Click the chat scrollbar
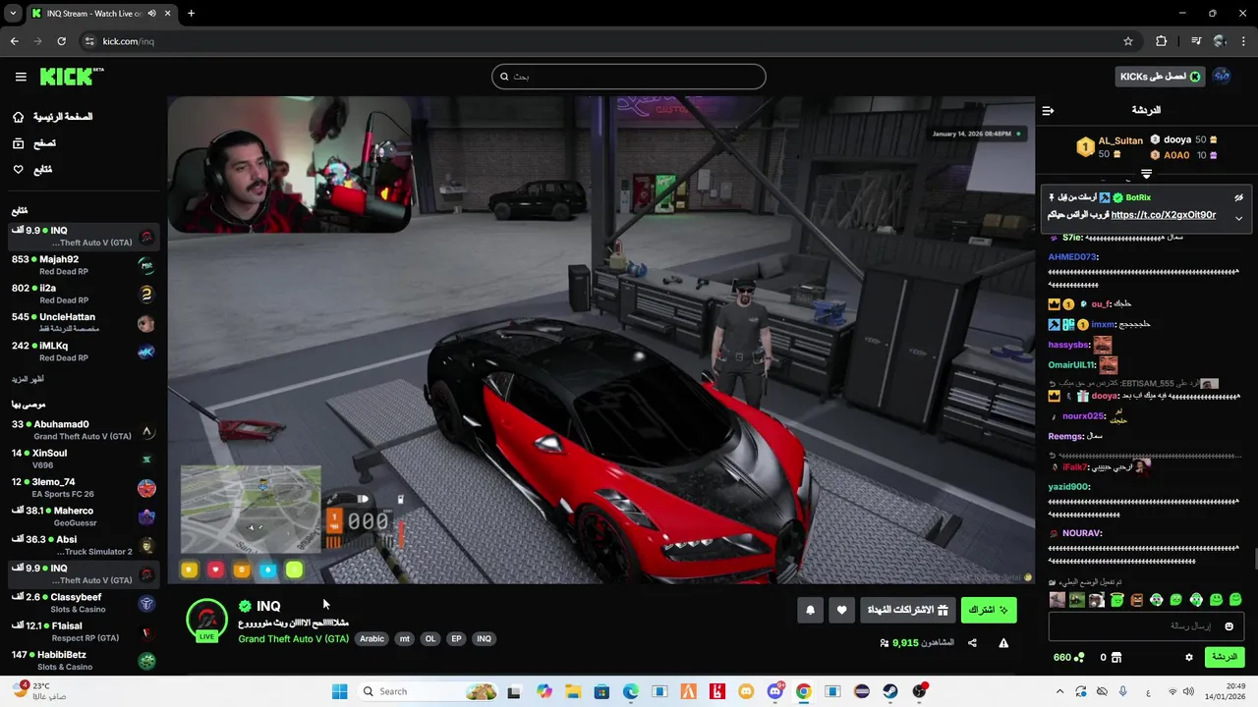 point(1255,560)
